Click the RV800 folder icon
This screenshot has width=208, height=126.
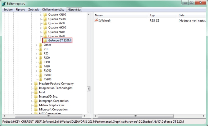pos(40,75)
